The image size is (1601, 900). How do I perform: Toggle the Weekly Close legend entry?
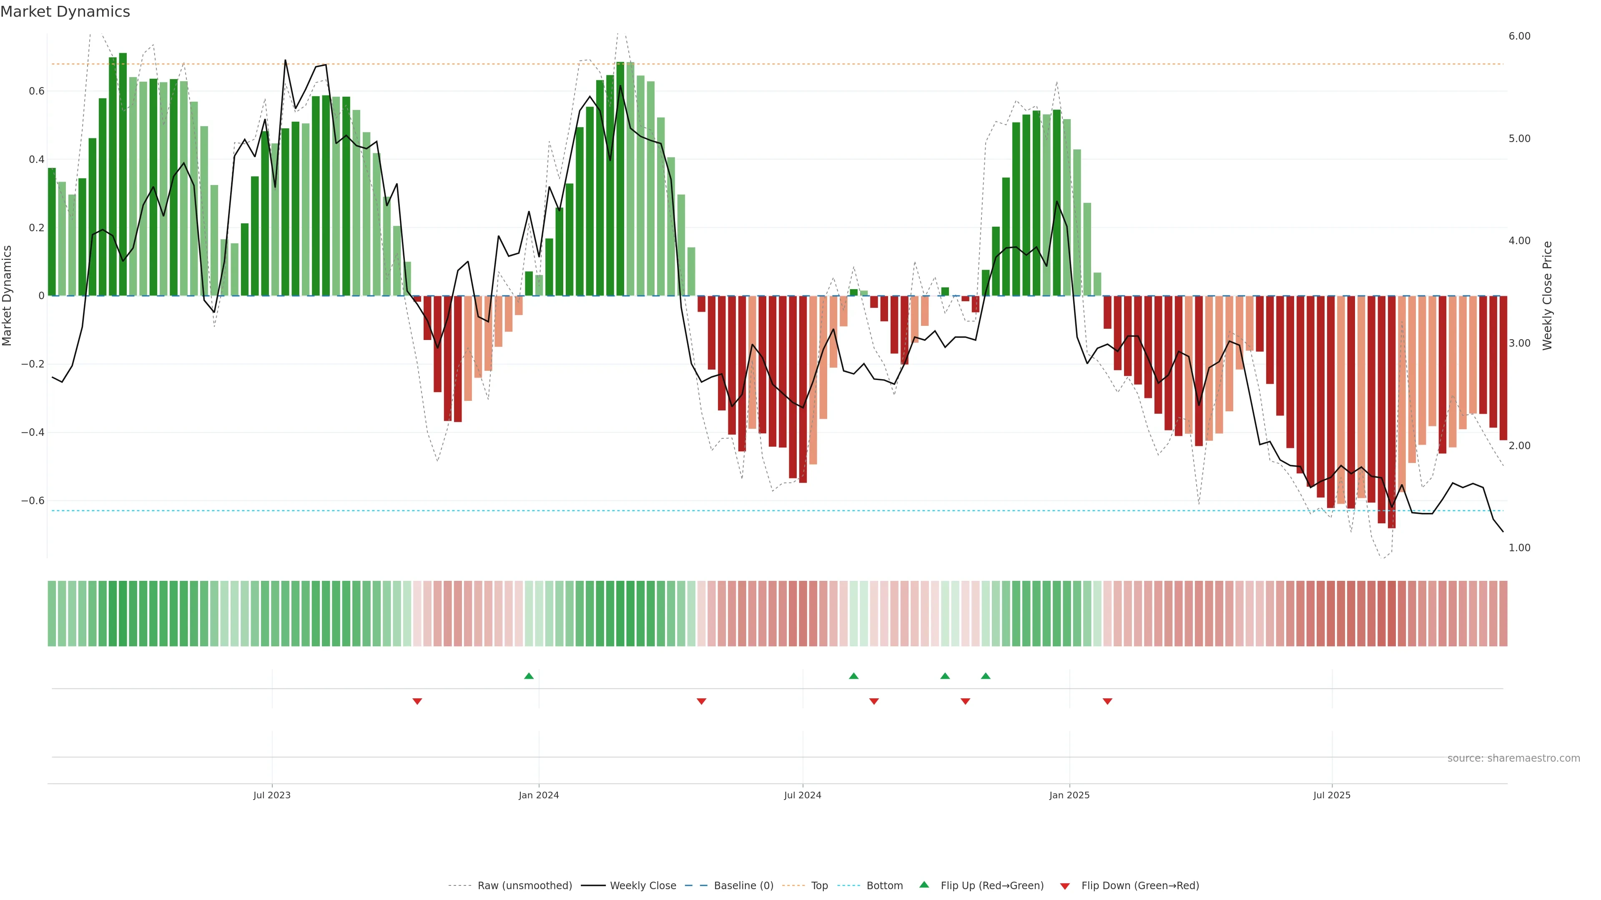coord(642,886)
